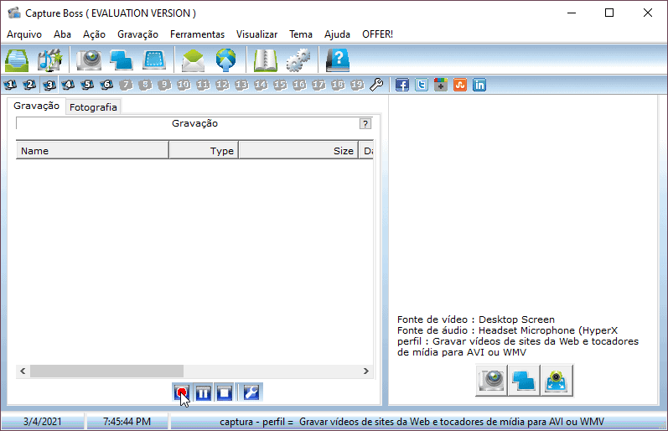Viewport: 668px width, 431px height.
Task: Click the webcam button in preview panel
Action: (x=491, y=380)
